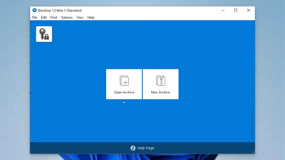285x160 pixels.
Task: Open the Find menu
Action: coord(54,17)
